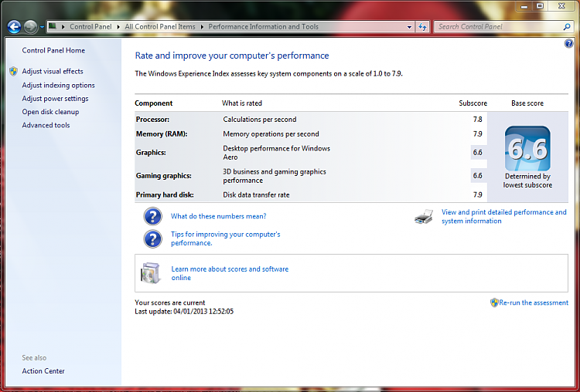Open the address bar history dropdown
The image size is (580, 392).
(409, 27)
